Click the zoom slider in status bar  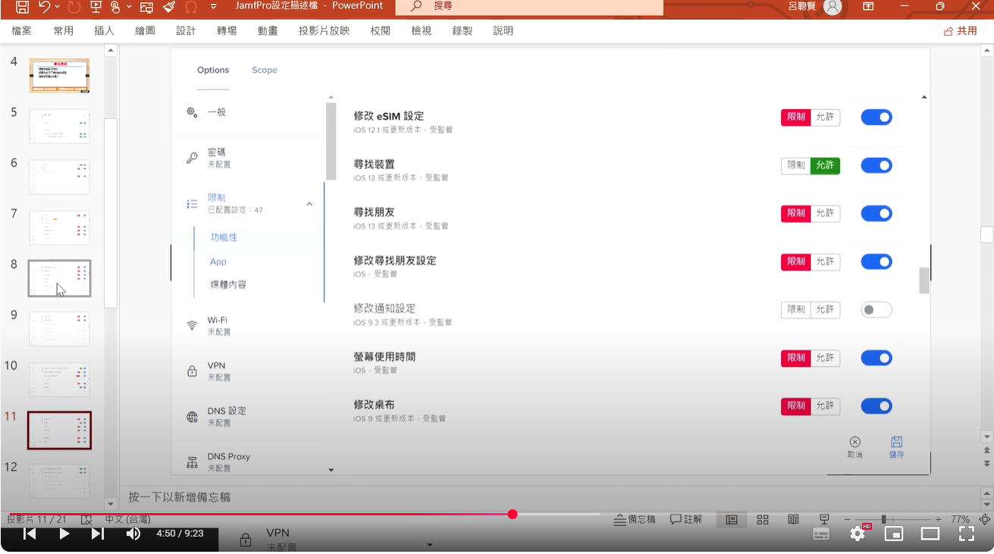(883, 519)
